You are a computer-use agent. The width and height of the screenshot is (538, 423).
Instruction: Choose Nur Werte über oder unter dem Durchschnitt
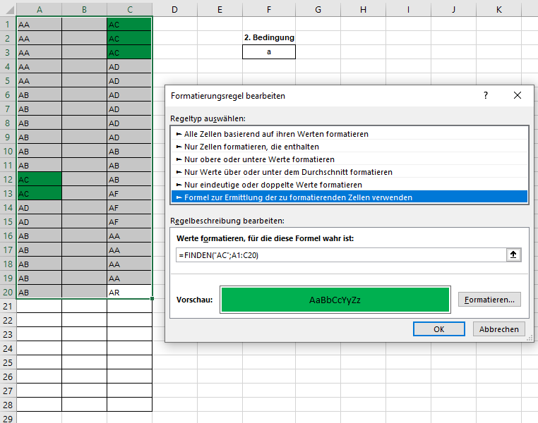[x=349, y=172]
